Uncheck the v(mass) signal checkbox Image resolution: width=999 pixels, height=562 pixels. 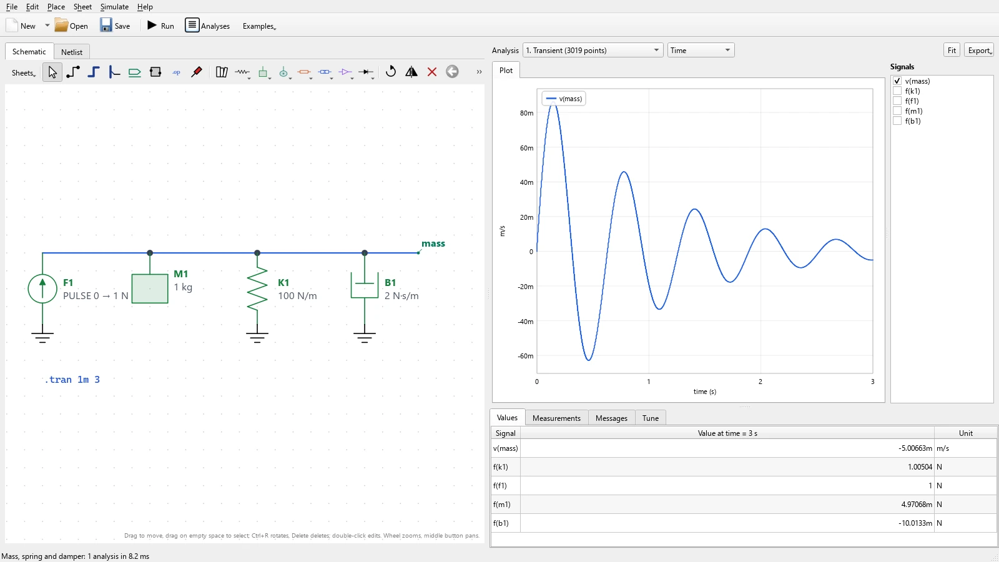[x=897, y=81]
